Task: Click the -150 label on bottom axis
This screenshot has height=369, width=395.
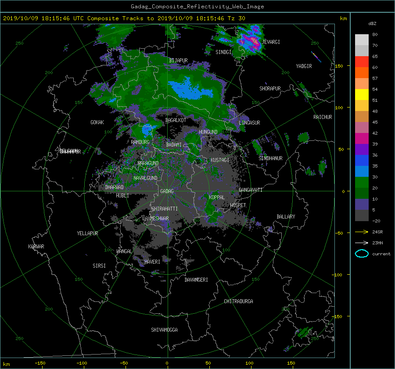Action: [x=40, y=363]
